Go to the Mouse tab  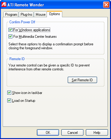click(41, 15)
